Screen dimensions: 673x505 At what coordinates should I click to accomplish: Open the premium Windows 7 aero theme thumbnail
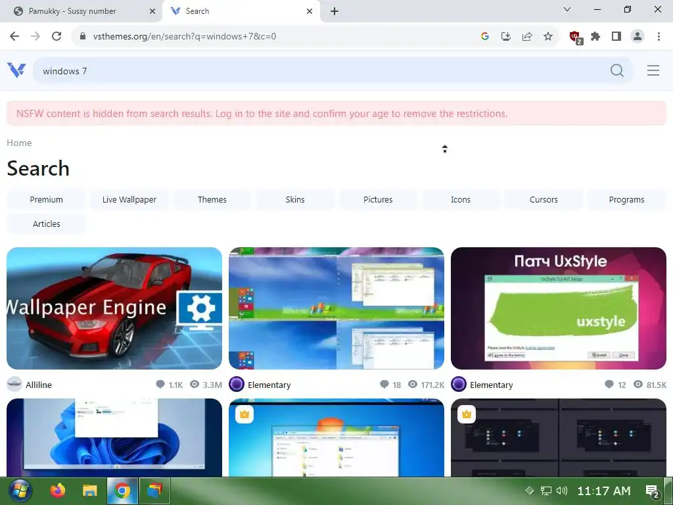pos(336,437)
